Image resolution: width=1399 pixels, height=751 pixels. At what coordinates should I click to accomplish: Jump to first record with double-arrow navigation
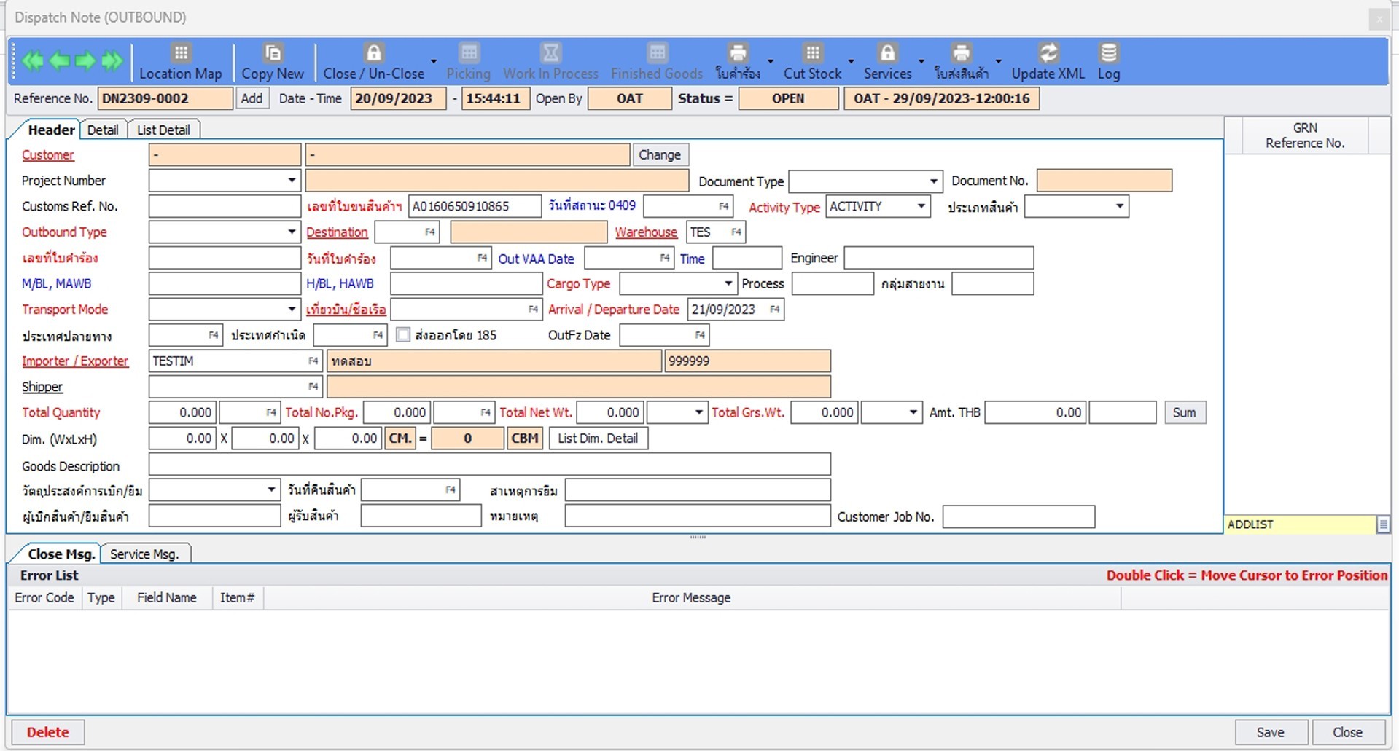point(32,62)
